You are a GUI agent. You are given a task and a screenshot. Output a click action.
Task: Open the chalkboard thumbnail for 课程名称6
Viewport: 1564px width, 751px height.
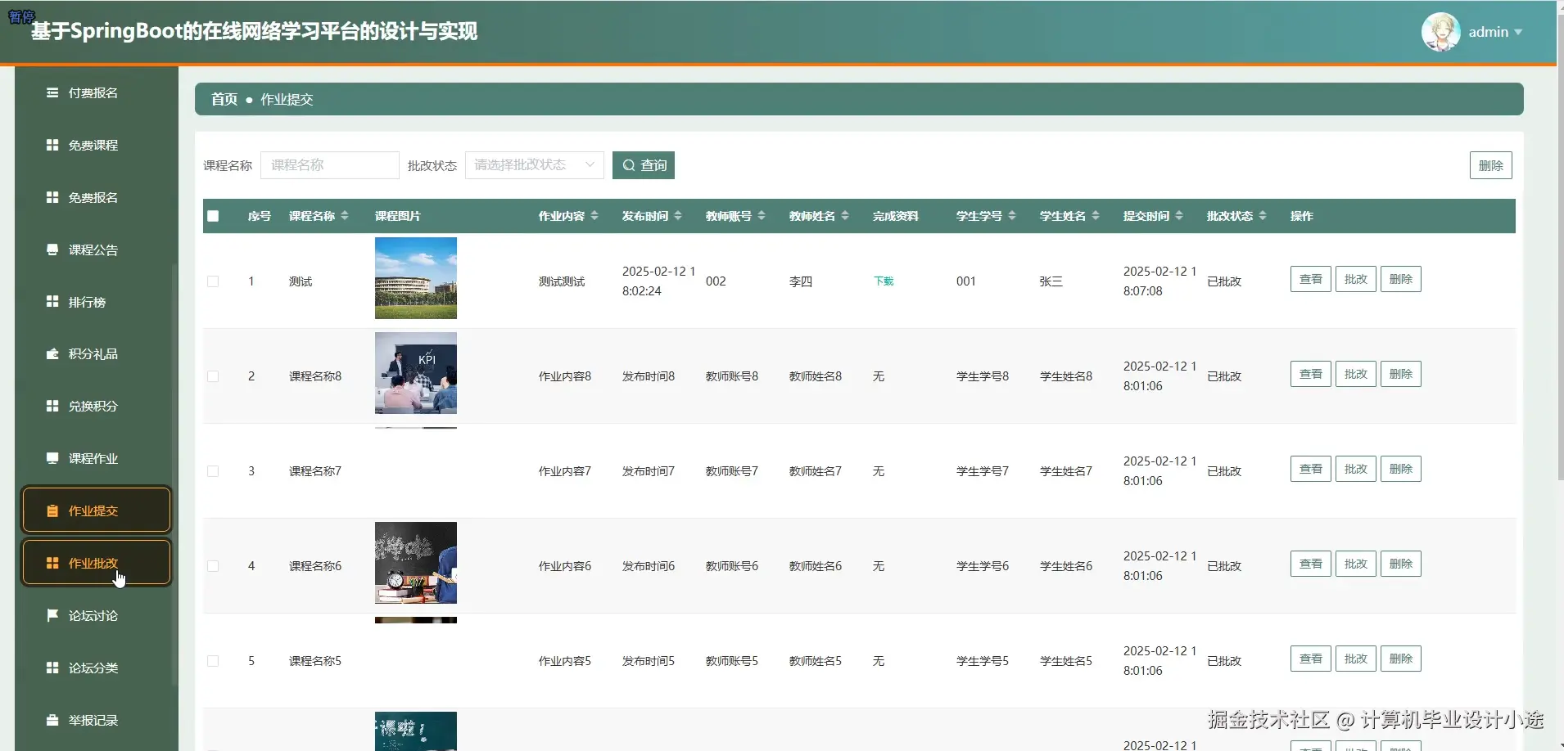pos(416,563)
